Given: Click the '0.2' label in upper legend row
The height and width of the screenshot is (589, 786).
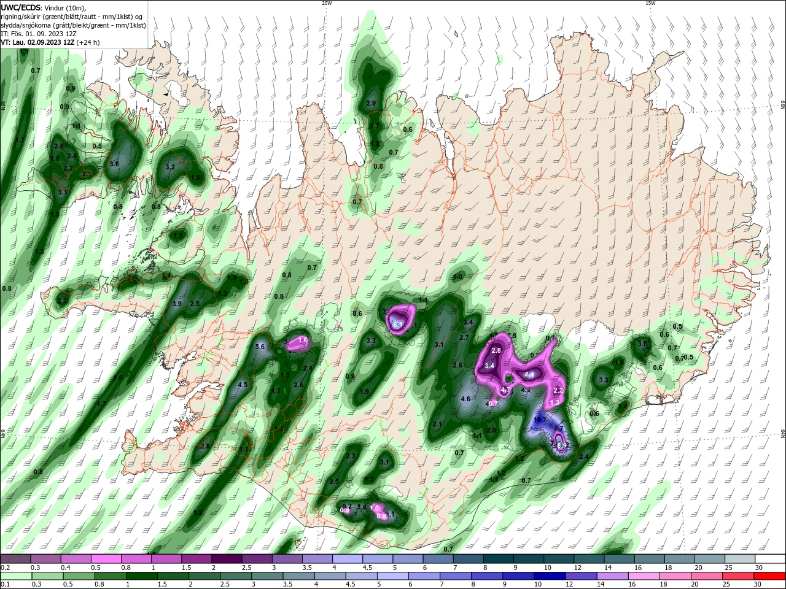Looking at the screenshot, I should pyautogui.click(x=4, y=568).
